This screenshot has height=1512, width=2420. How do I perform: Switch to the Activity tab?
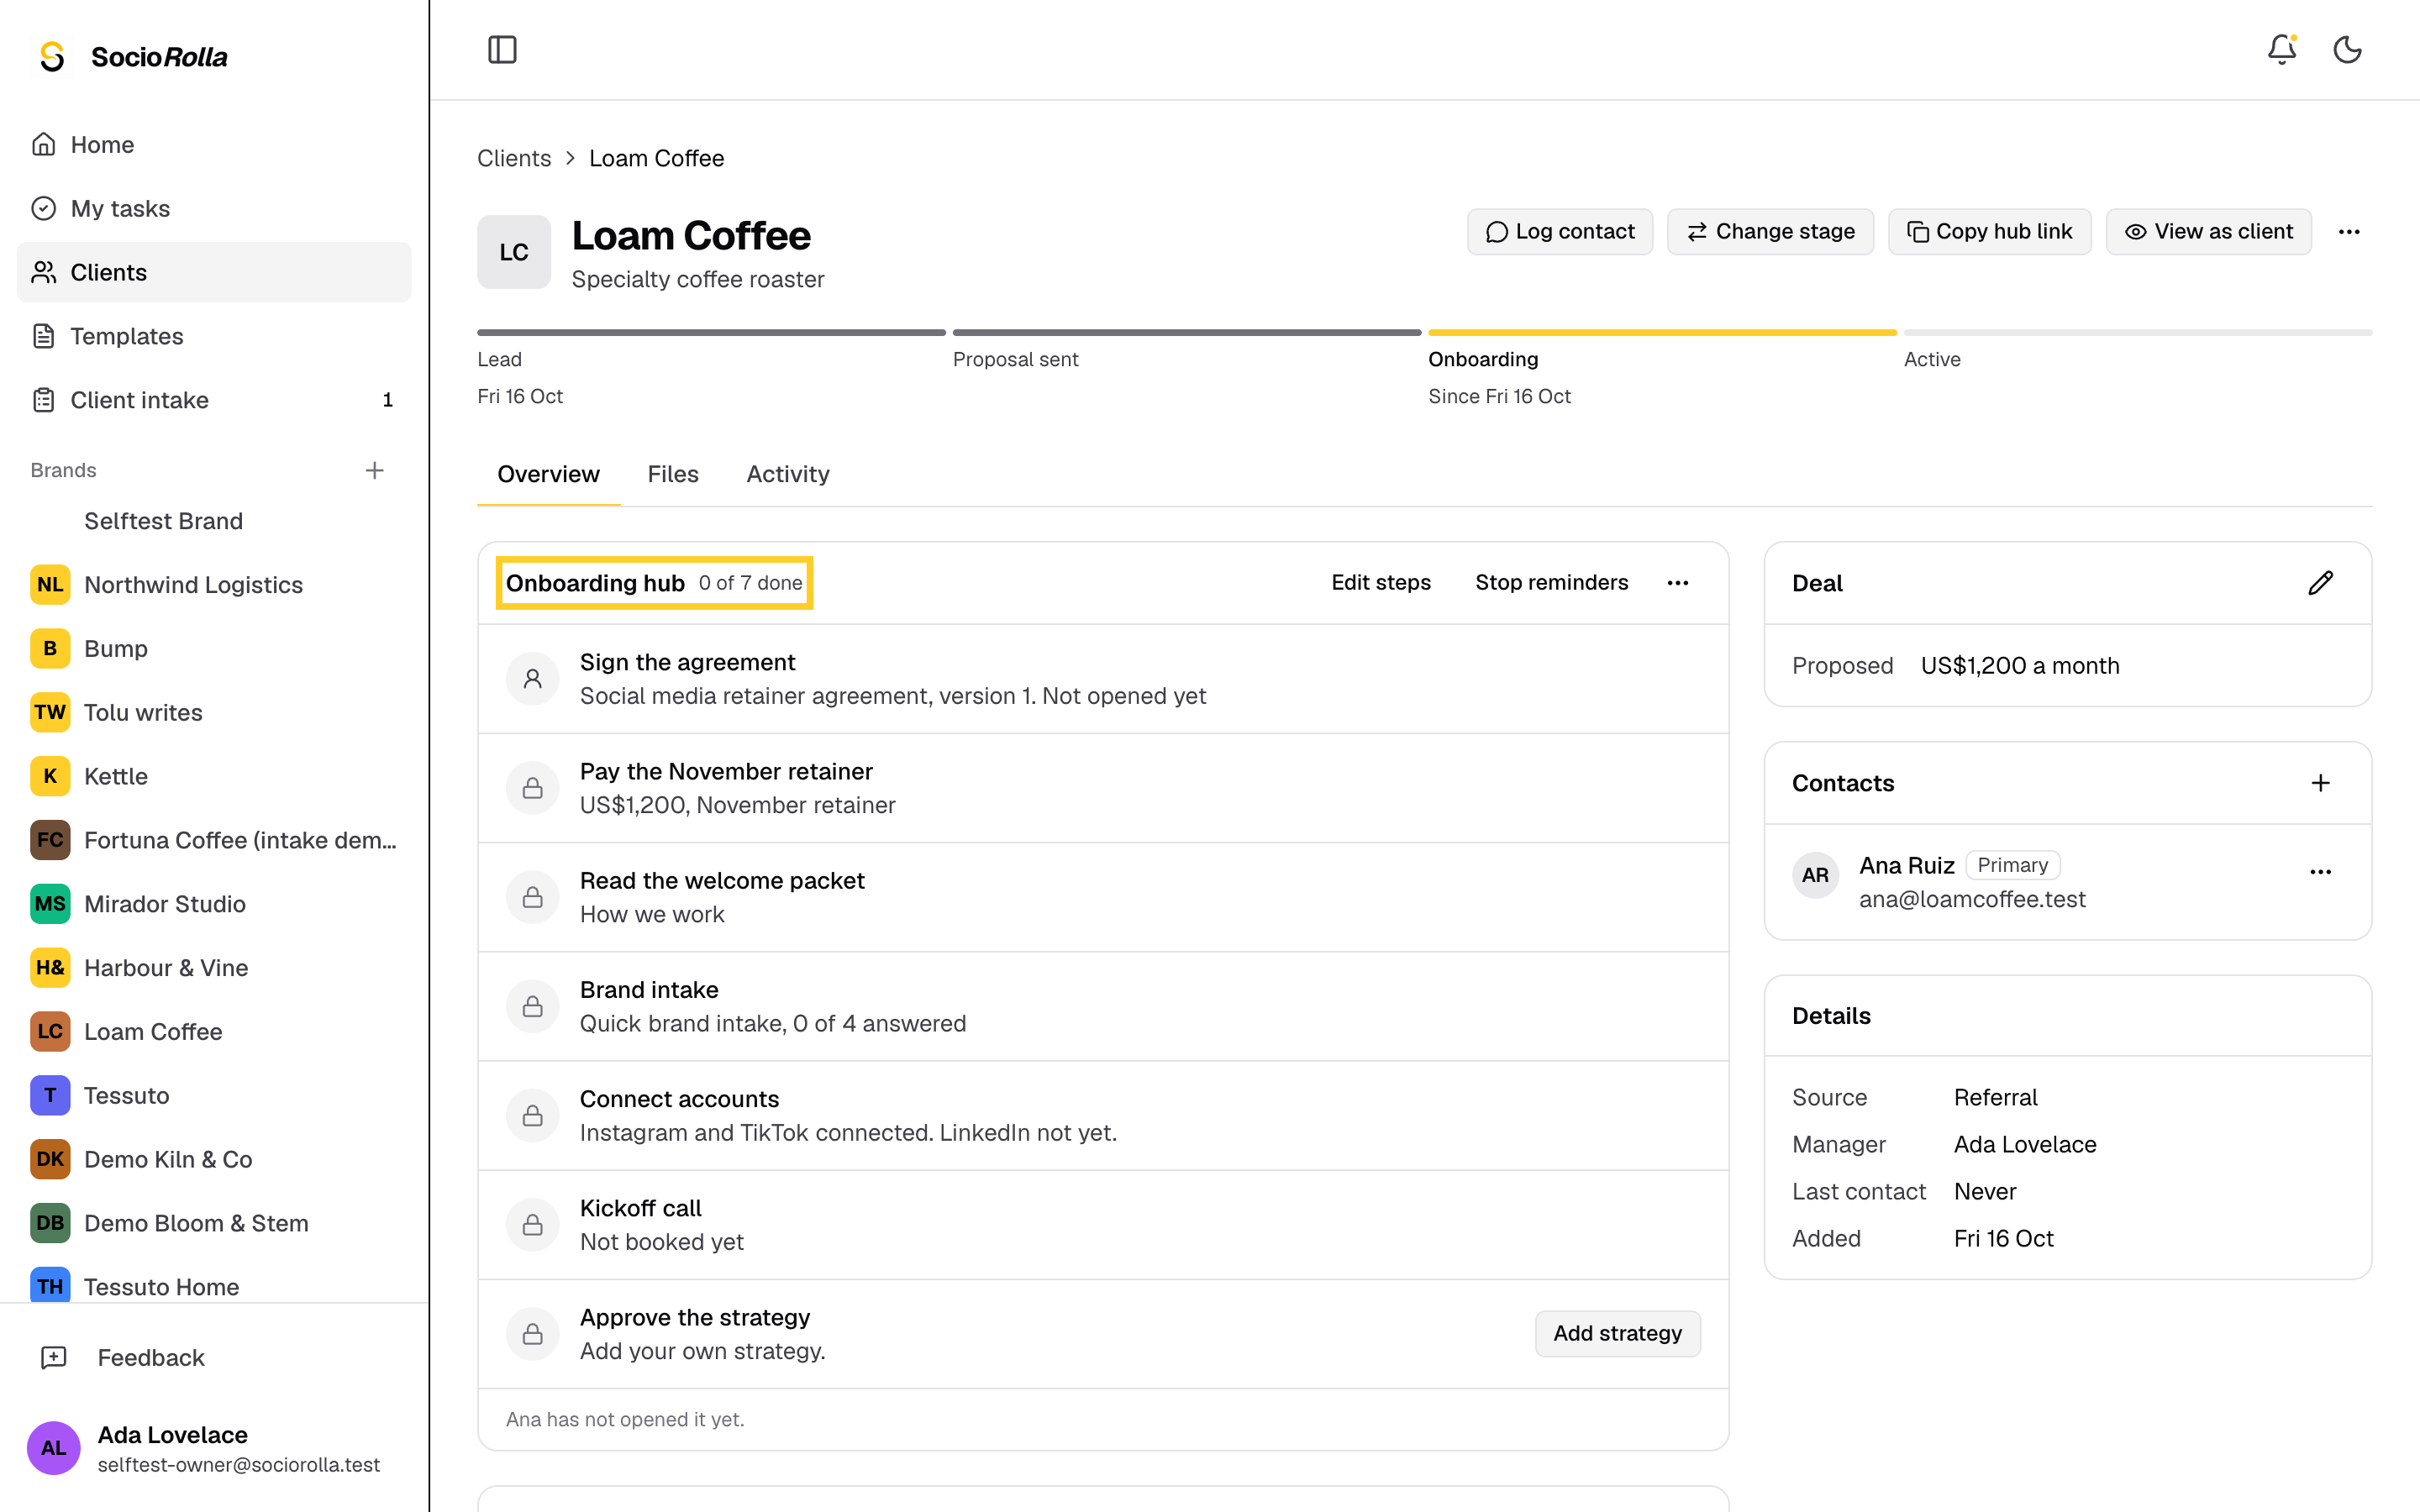[x=788, y=474]
